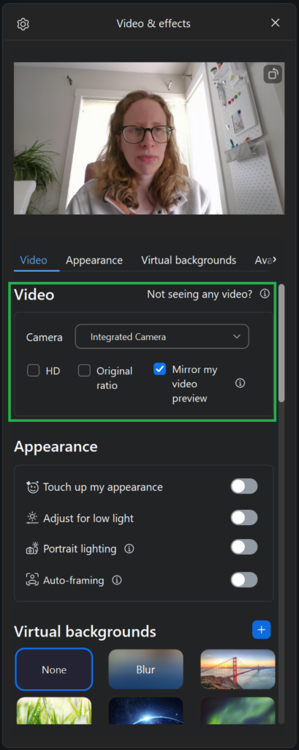The width and height of the screenshot is (299, 750).
Task: Click the Touch up my appearance face icon
Action: [32, 487]
